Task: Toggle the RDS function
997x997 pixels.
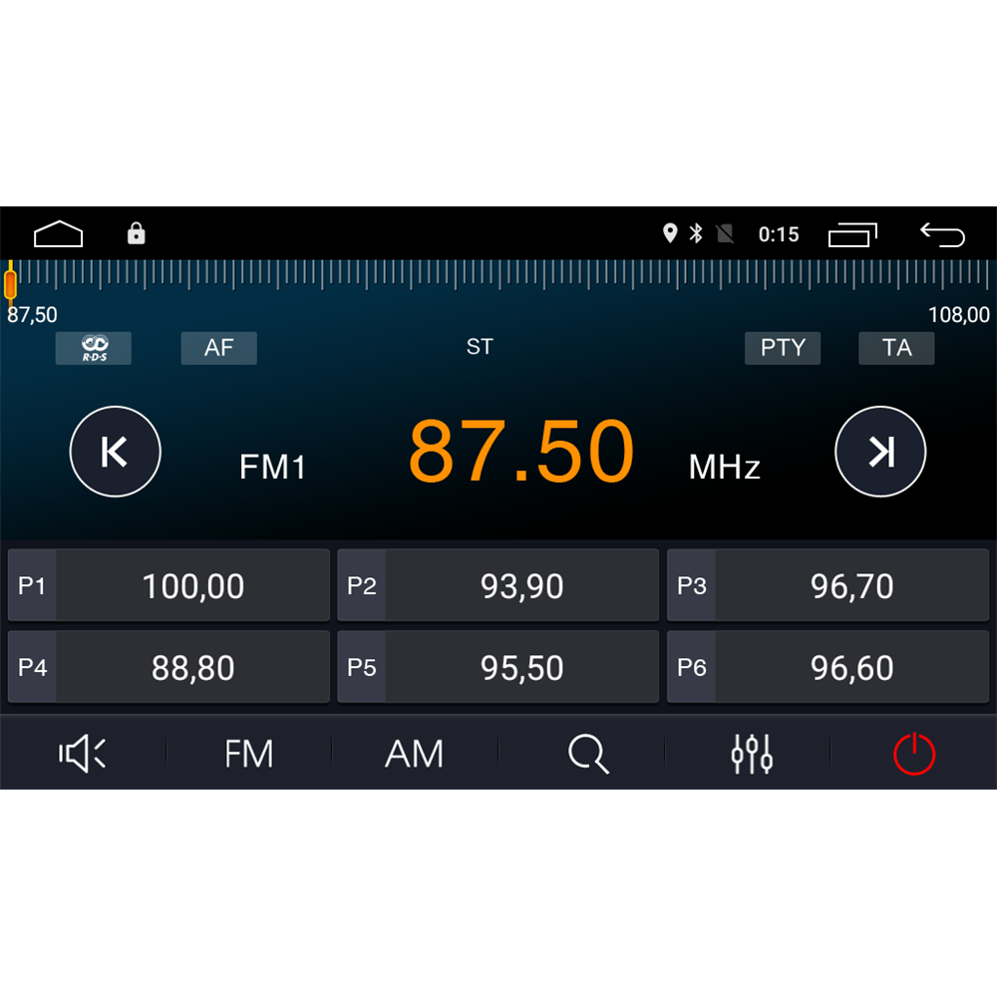Action: pos(94,348)
